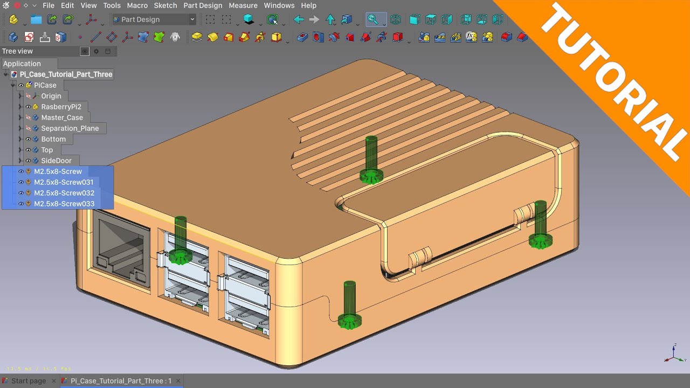Show the hidden Master_Case body

click(29, 117)
